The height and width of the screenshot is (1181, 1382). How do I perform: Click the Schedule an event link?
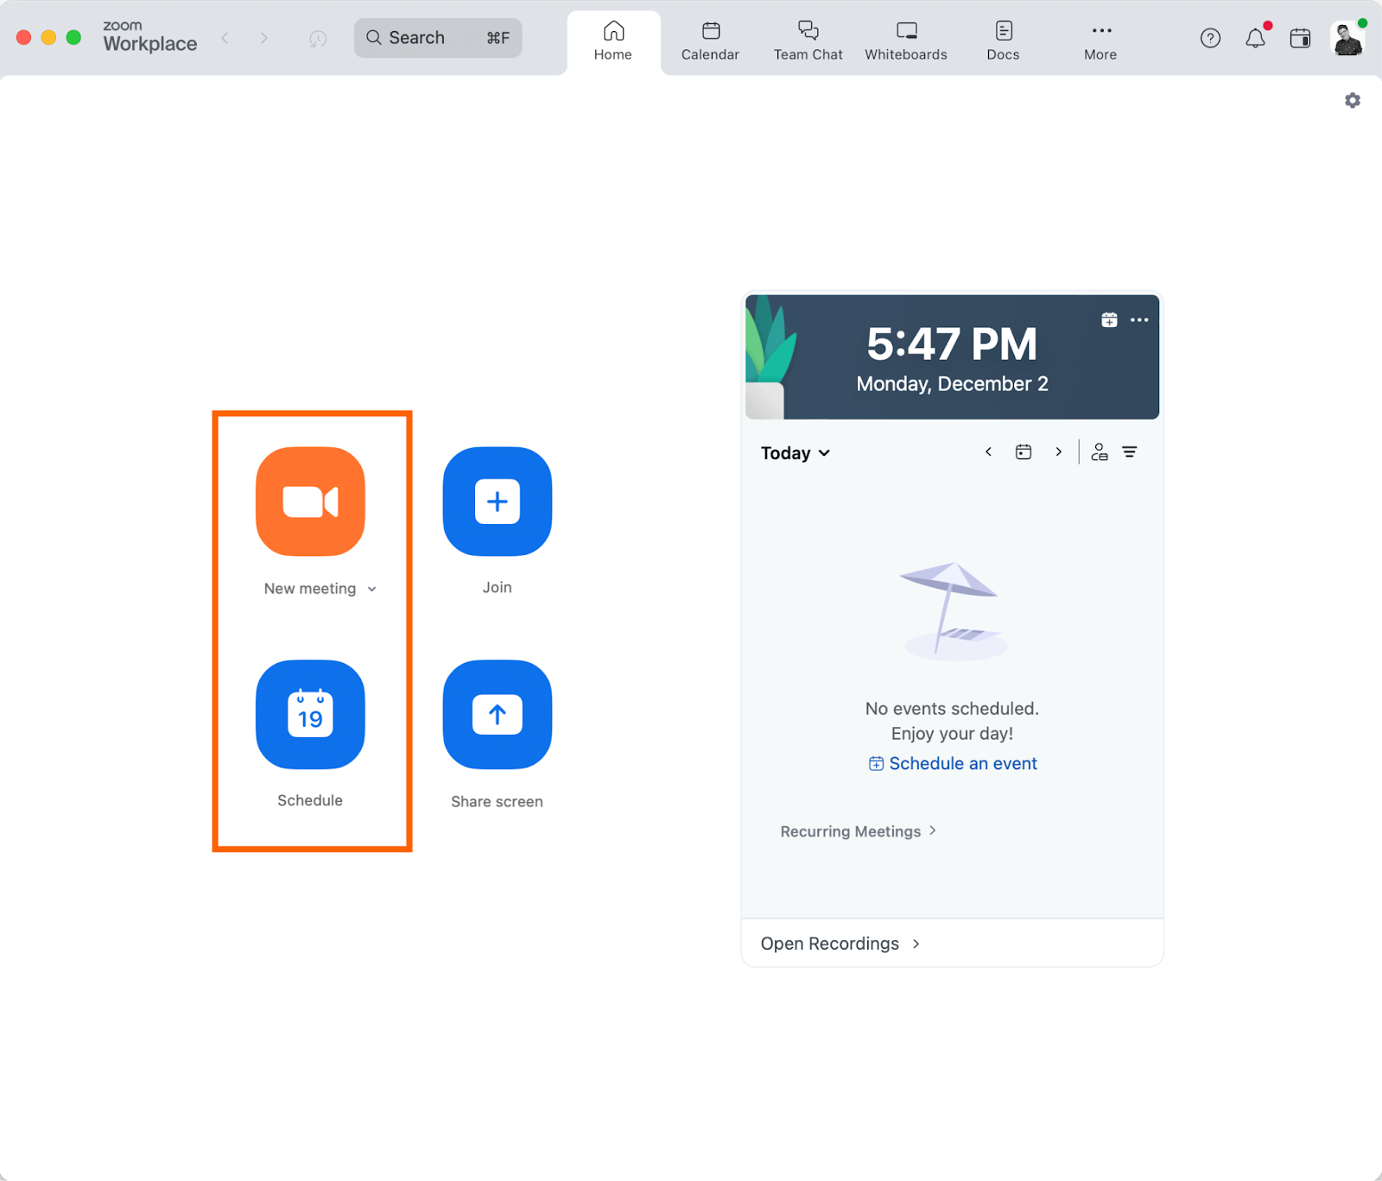click(953, 764)
